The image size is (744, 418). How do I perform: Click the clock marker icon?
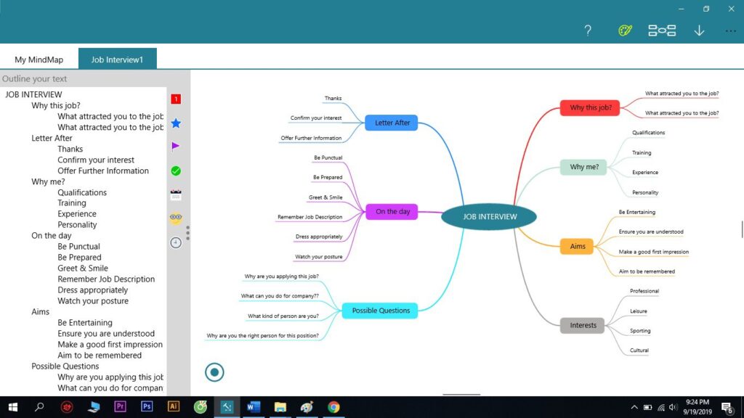click(176, 242)
